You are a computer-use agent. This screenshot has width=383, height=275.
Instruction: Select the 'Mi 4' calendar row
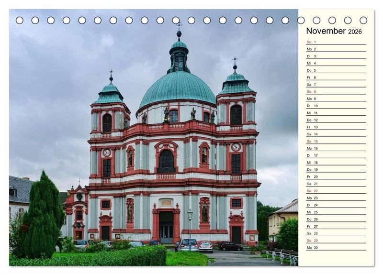click(x=336, y=64)
